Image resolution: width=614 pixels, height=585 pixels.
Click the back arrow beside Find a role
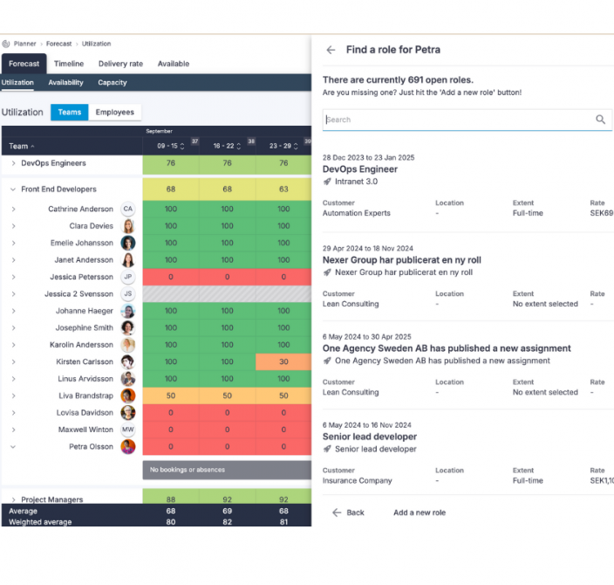(x=331, y=50)
